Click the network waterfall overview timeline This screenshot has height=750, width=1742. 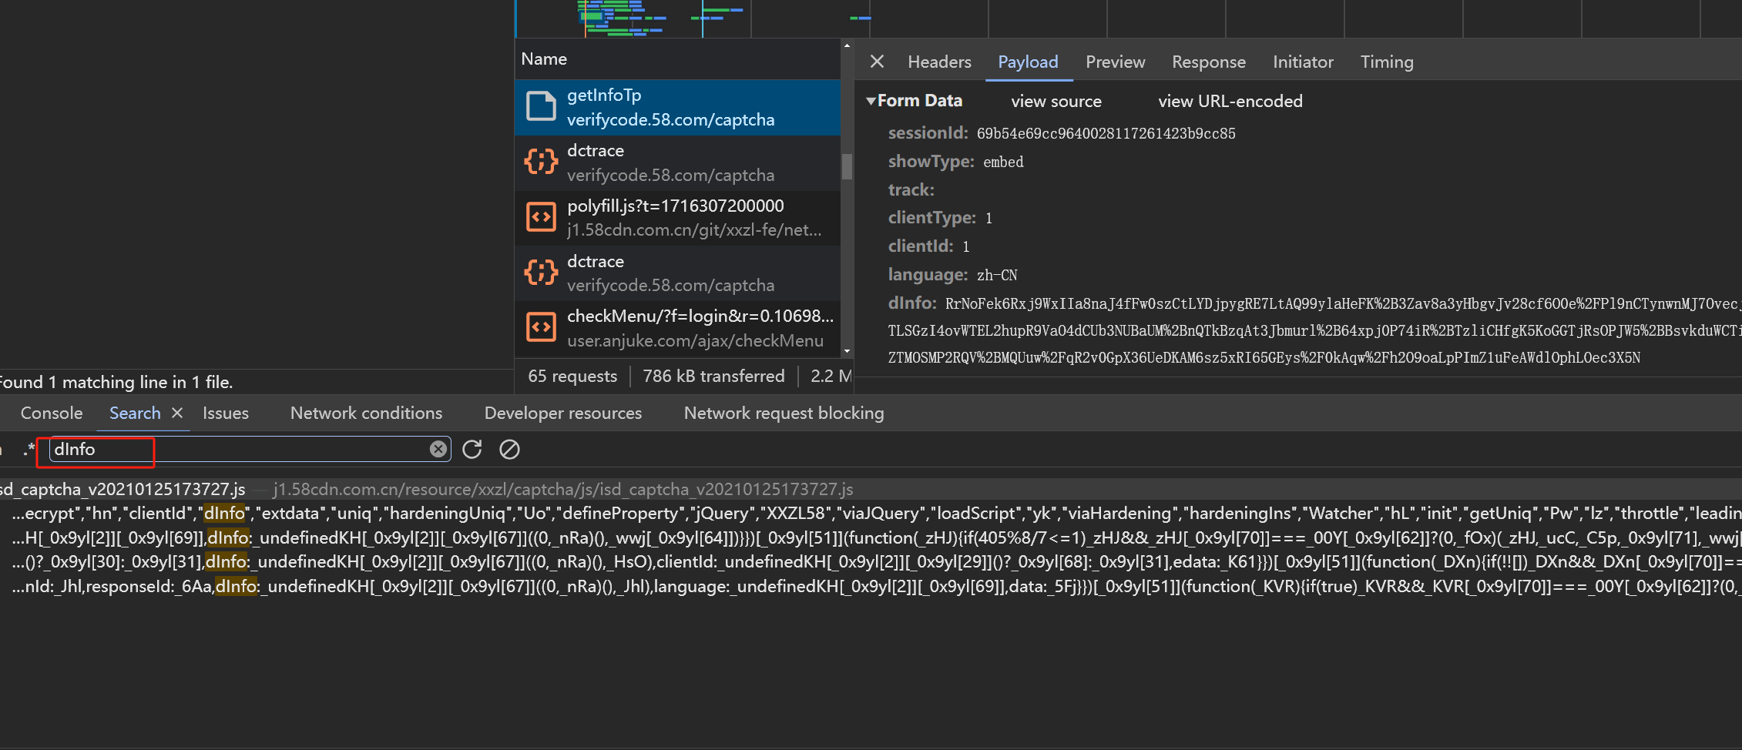(1128, 18)
